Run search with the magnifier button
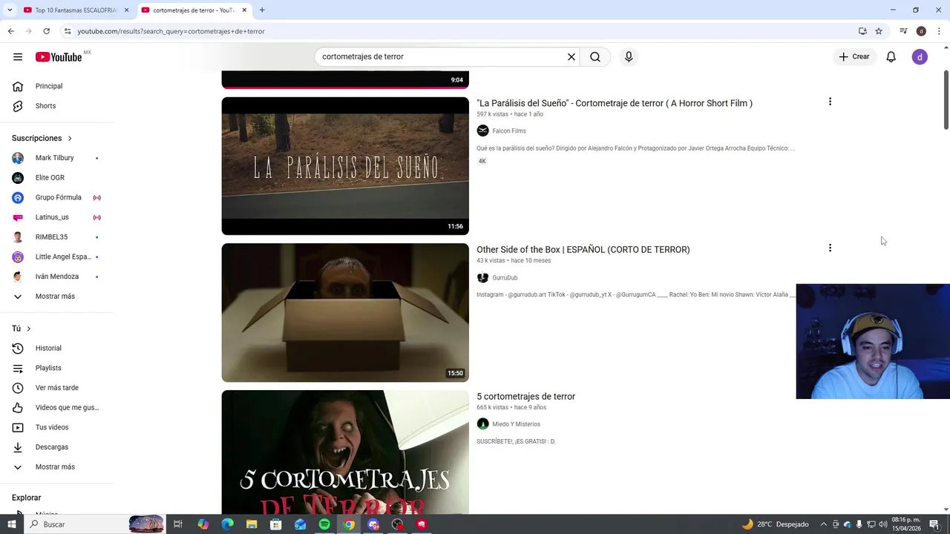Screen dimensions: 950x534 tap(595, 56)
